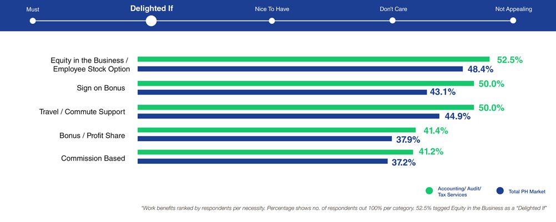Click the Travel / Commute Support label

82,112
